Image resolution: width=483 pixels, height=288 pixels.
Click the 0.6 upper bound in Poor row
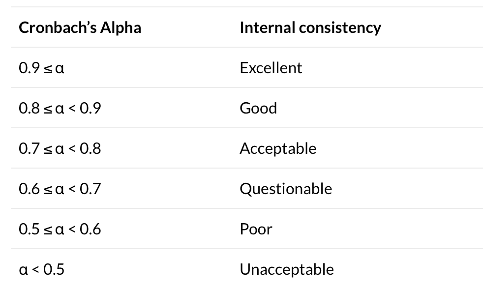click(90, 229)
